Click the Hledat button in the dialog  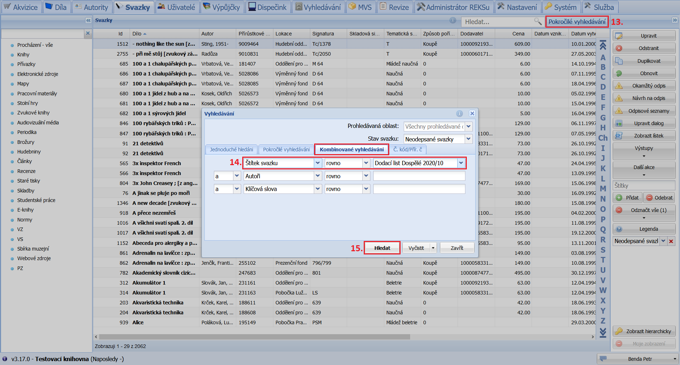click(x=382, y=248)
